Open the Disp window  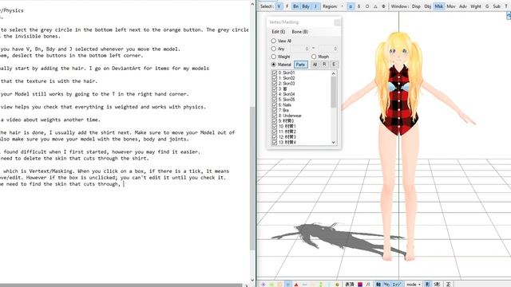point(416,6)
